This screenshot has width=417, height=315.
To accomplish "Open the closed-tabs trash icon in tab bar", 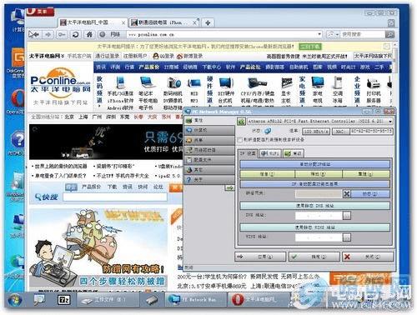I will click(x=391, y=22).
